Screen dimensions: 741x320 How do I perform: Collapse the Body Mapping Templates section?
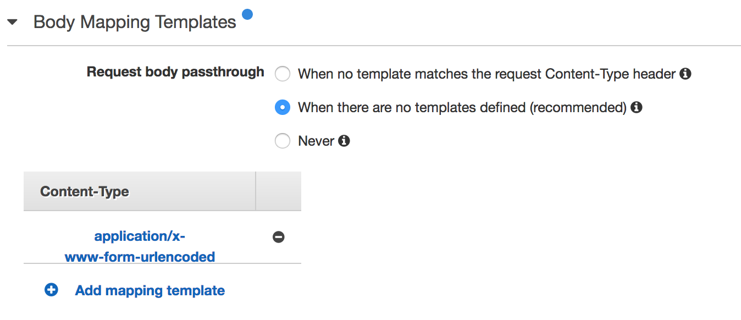click(x=12, y=23)
